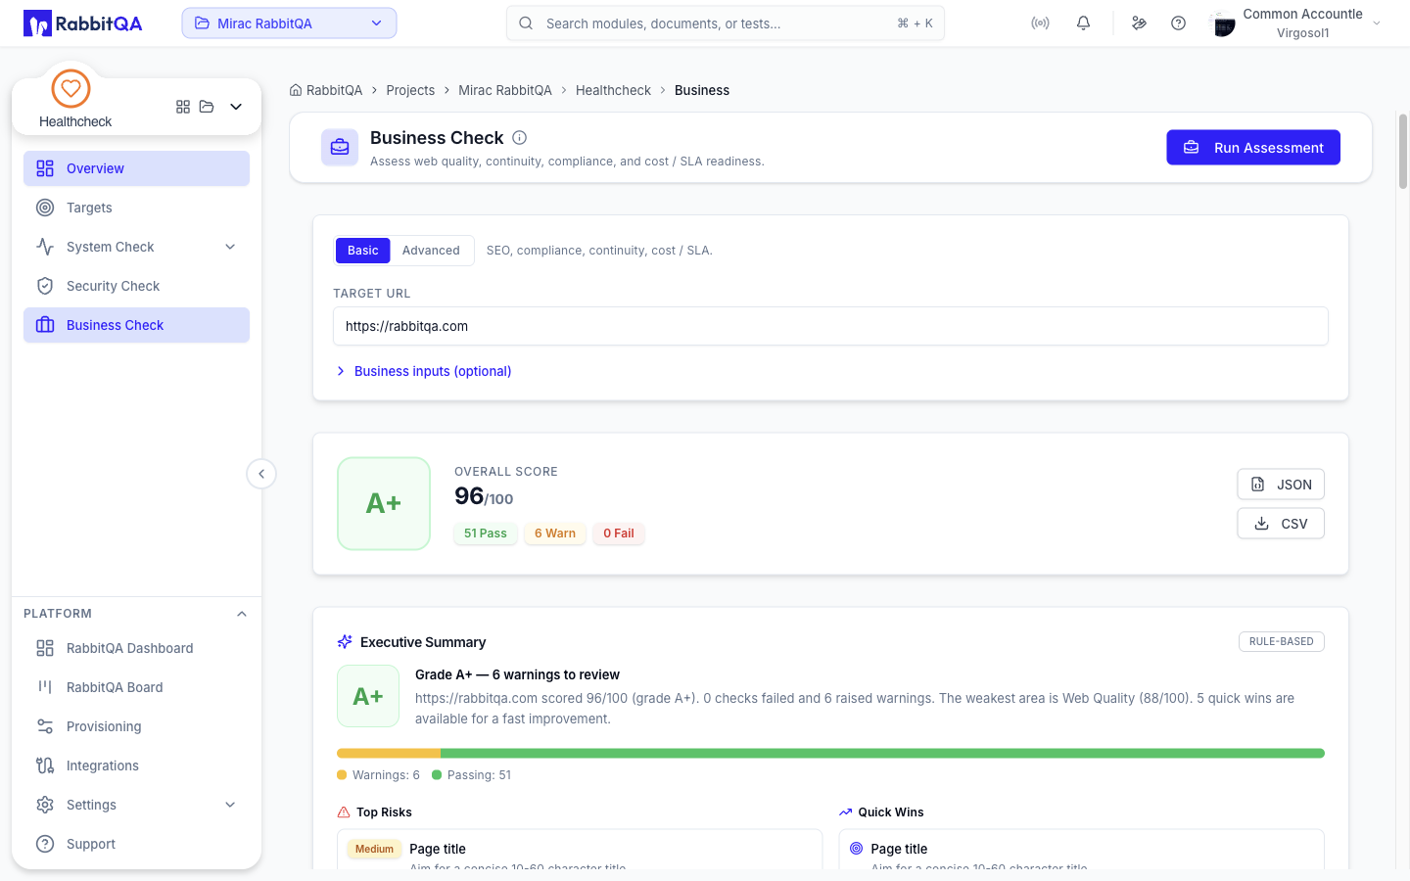Click the Healthcheck heart icon
1410x881 pixels.
(70, 88)
